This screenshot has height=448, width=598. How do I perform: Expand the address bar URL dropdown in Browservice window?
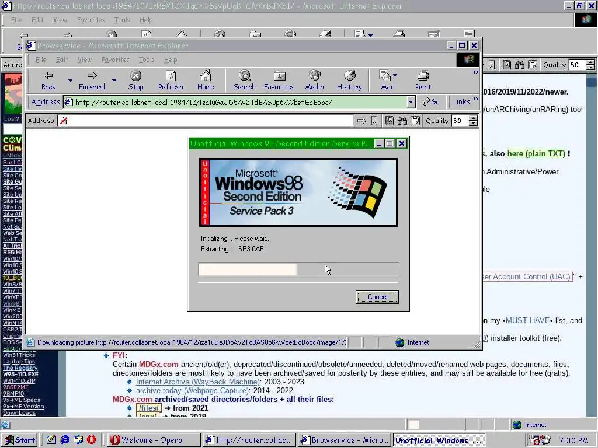click(411, 102)
